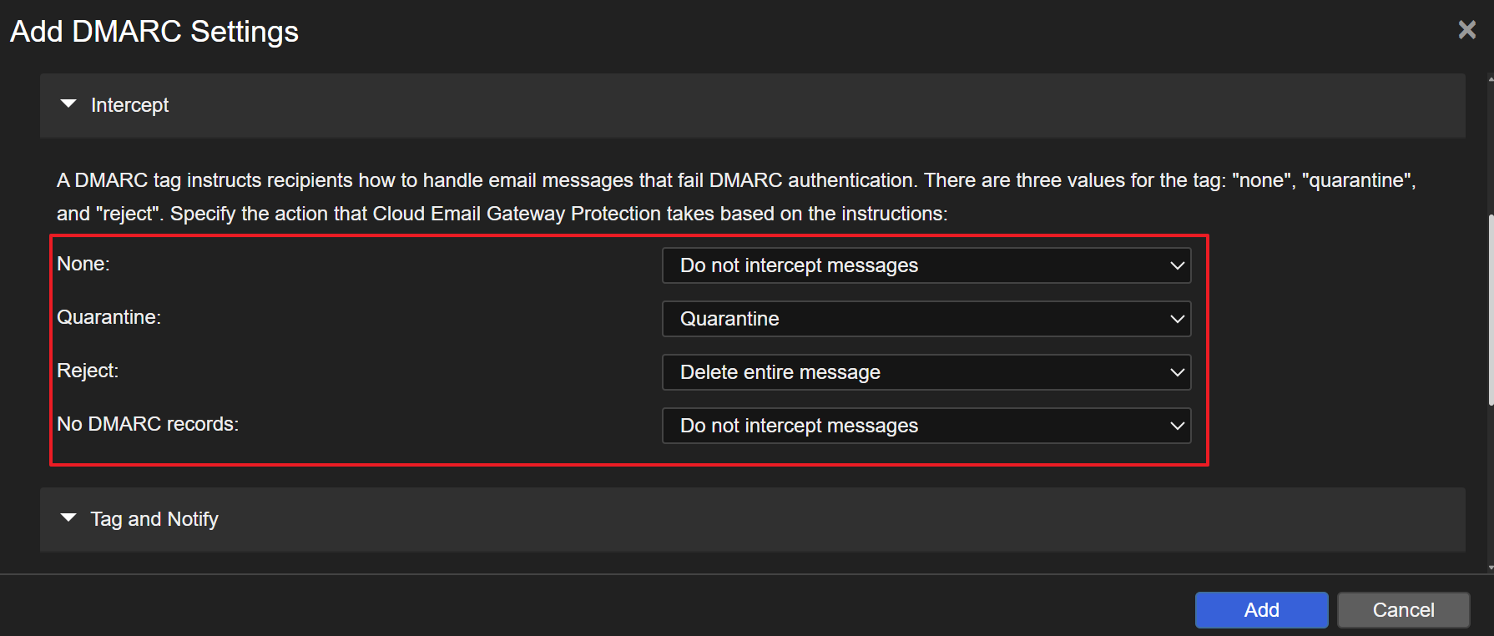The width and height of the screenshot is (1494, 636).
Task: Click the dialog's vertical scrollbar thumb
Action: pyautogui.click(x=1490, y=309)
